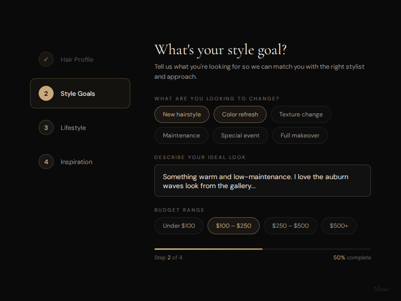Choose the $500+ budget option
Viewport: 401px width, 301px height.
pyautogui.click(x=339, y=226)
